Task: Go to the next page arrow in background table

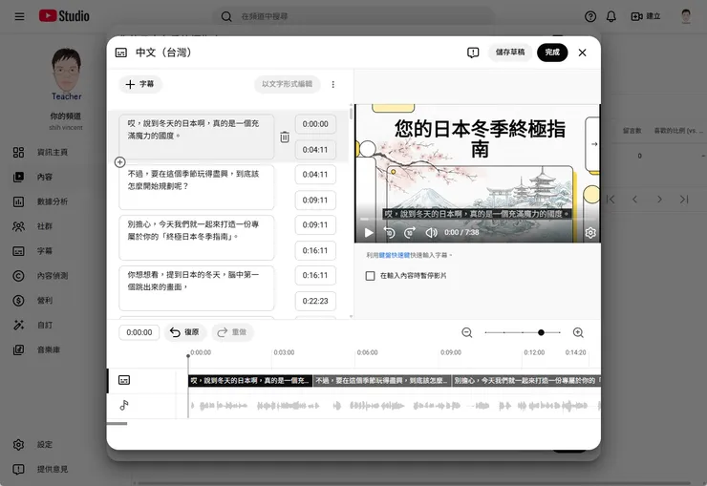Action: [x=659, y=200]
